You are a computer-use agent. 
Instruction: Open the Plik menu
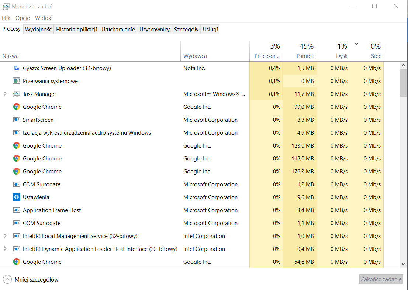(x=6, y=18)
